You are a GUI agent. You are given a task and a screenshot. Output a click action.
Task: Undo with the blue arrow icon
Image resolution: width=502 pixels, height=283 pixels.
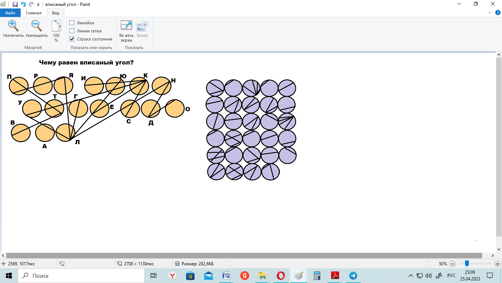(23, 4)
